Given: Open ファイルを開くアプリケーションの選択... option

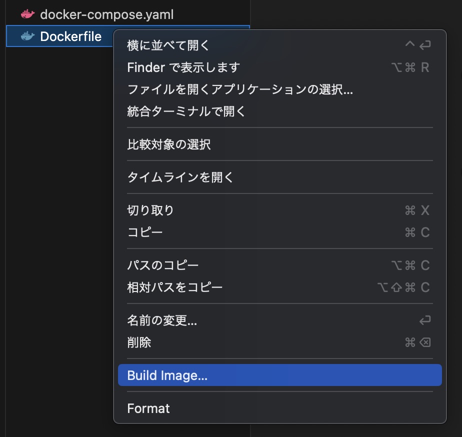Looking at the screenshot, I should (240, 89).
